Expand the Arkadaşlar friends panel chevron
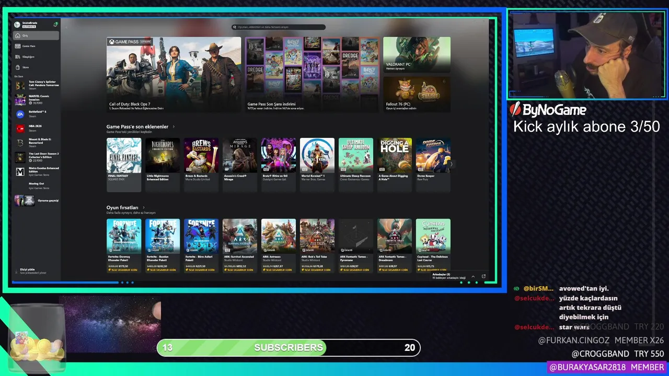Image resolution: width=669 pixels, height=376 pixels. 473,276
